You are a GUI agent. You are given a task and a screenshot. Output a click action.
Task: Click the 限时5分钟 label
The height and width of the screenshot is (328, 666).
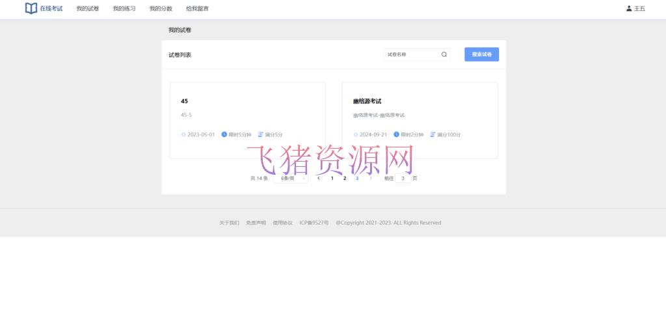240,135
